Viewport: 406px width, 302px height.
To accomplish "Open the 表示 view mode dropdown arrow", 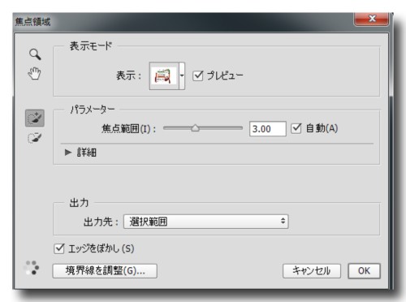I will coord(182,76).
